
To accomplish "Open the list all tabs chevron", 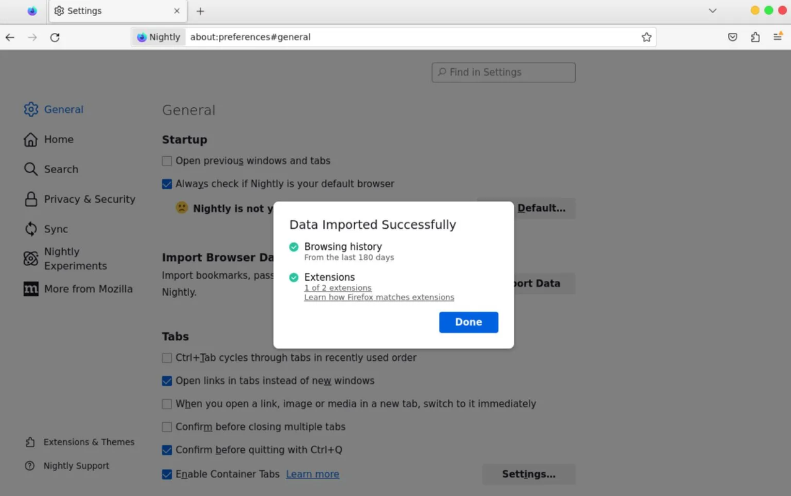I will click(x=712, y=11).
